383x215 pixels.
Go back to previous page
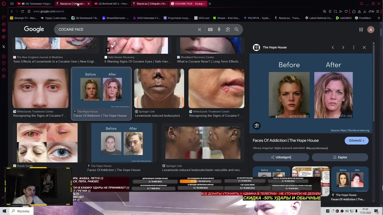(12, 11)
